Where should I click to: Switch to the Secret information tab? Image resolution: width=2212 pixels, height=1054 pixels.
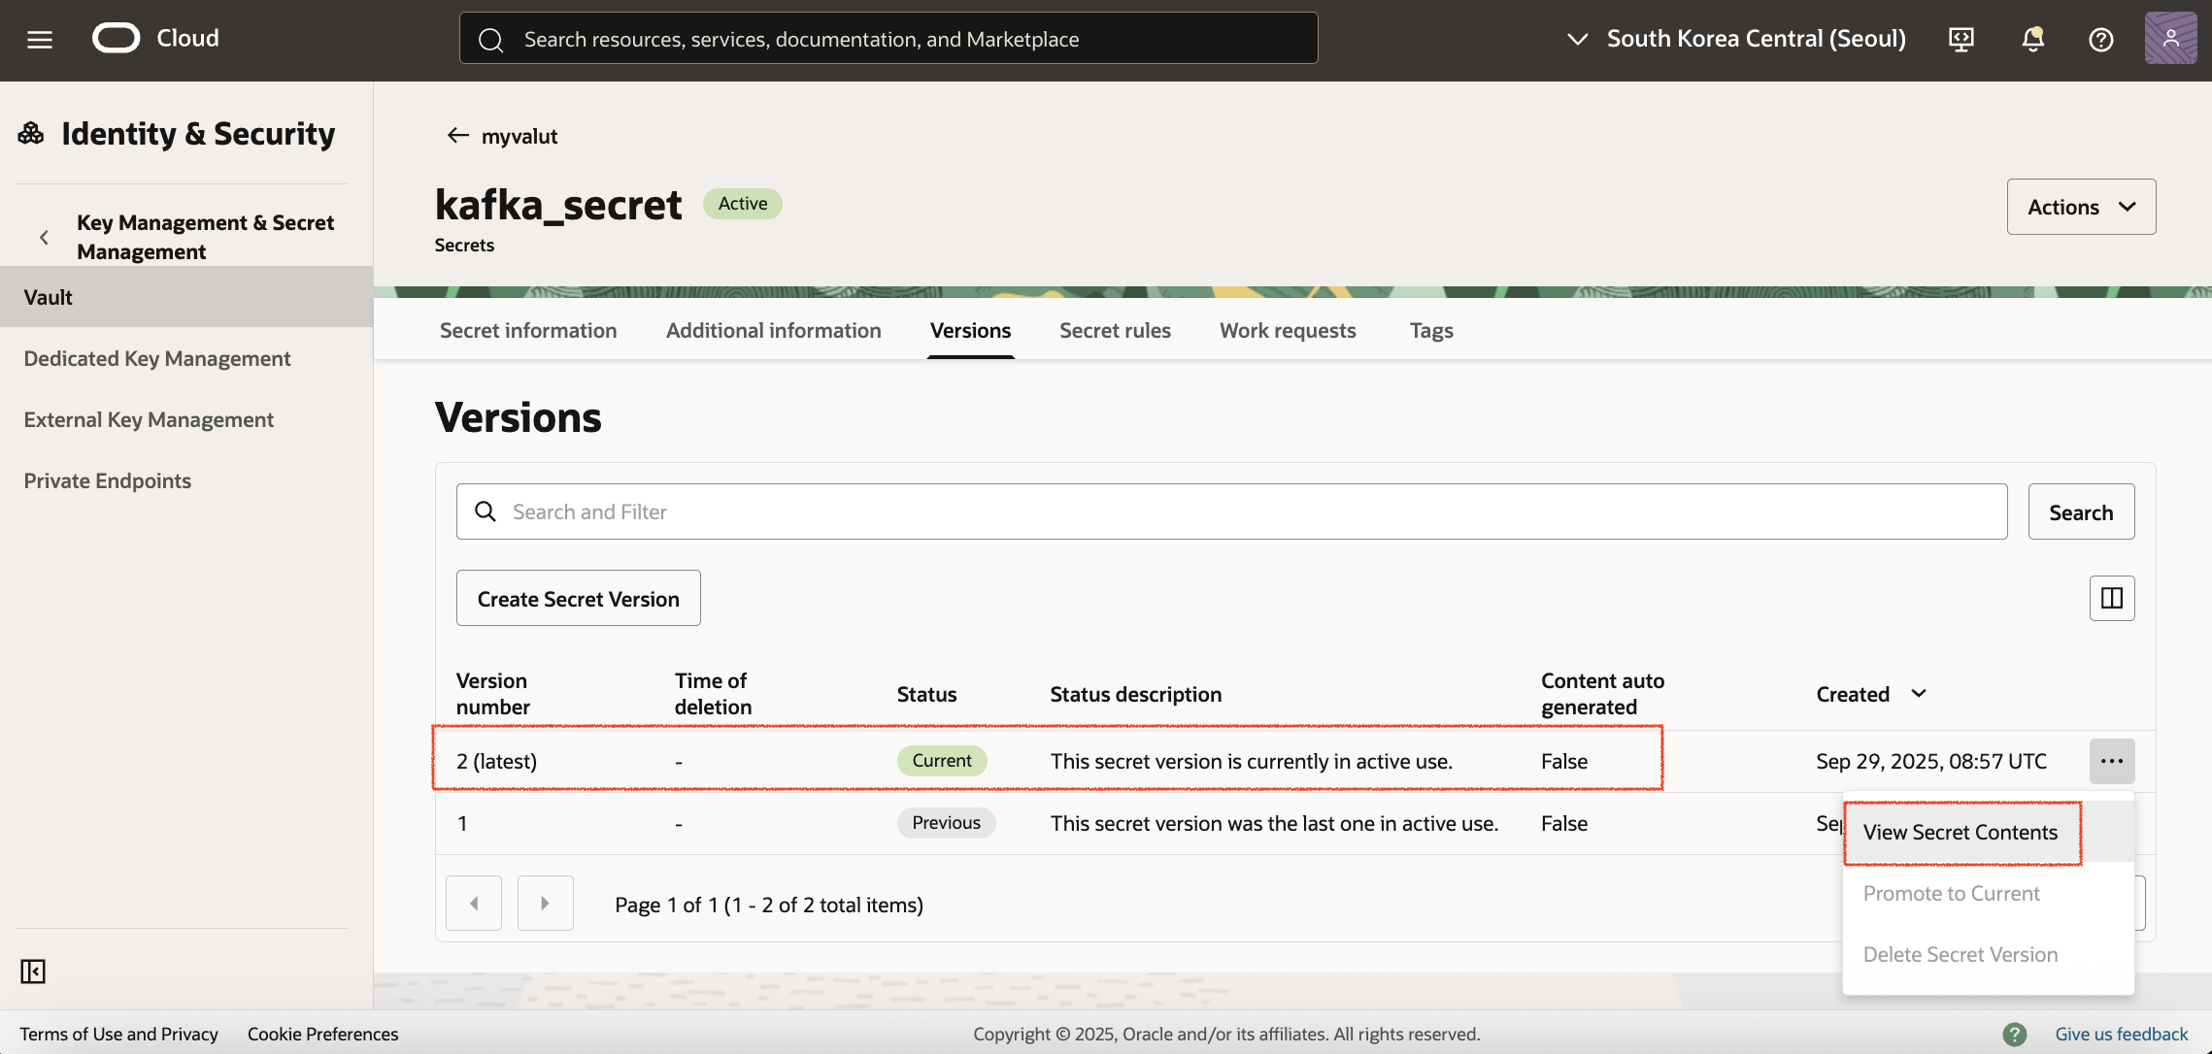pos(527,330)
